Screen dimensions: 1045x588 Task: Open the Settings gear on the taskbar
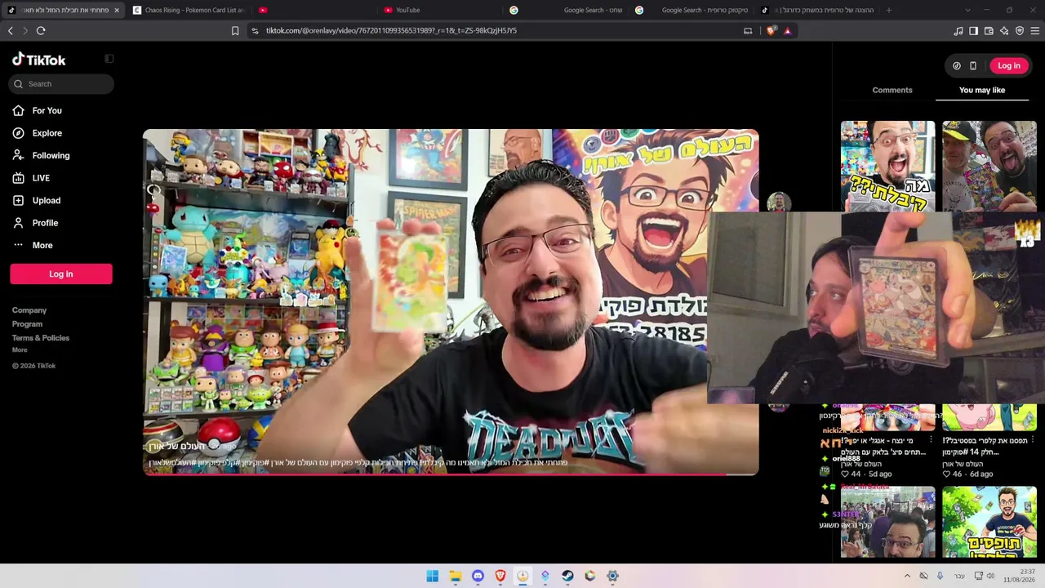(x=612, y=576)
